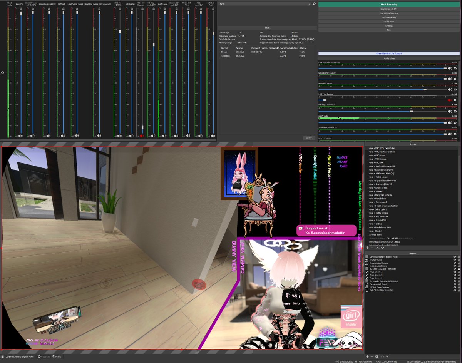This screenshot has width=462, height=363.
Task: Switch to Core + VRC Dance scene
Action: (378, 156)
